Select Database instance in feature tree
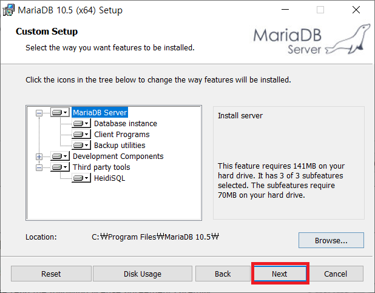Image resolution: width=375 pixels, height=293 pixels. (126, 123)
